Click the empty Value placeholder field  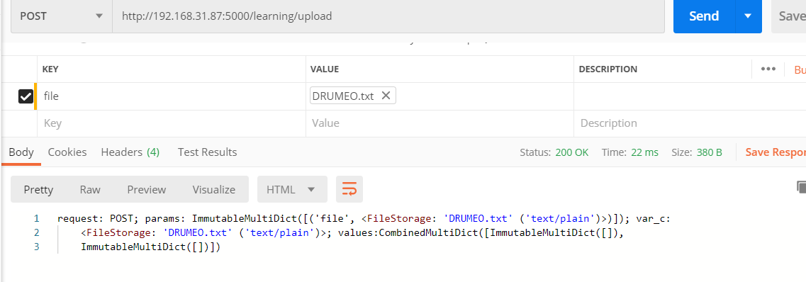click(x=440, y=123)
